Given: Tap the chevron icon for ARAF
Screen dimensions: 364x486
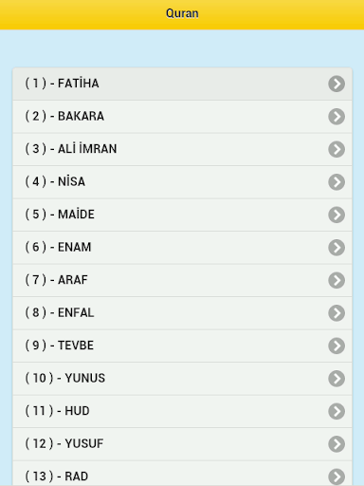Looking at the screenshot, I should [337, 280].
